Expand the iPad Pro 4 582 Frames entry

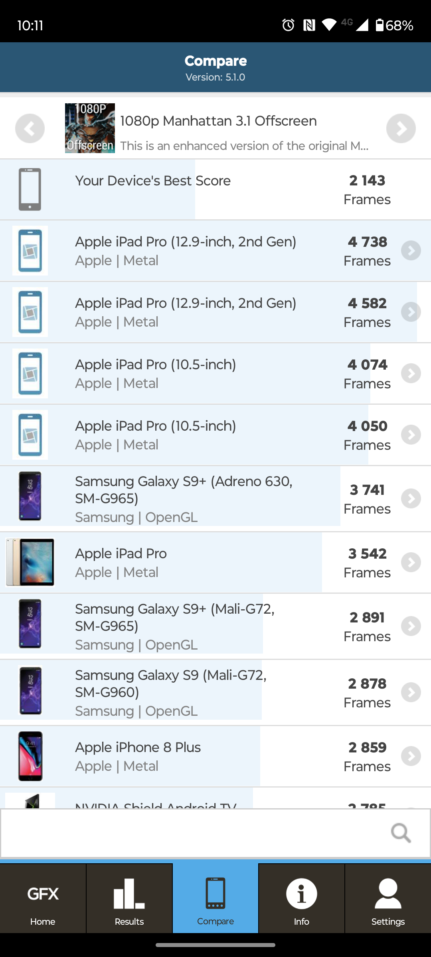click(411, 312)
